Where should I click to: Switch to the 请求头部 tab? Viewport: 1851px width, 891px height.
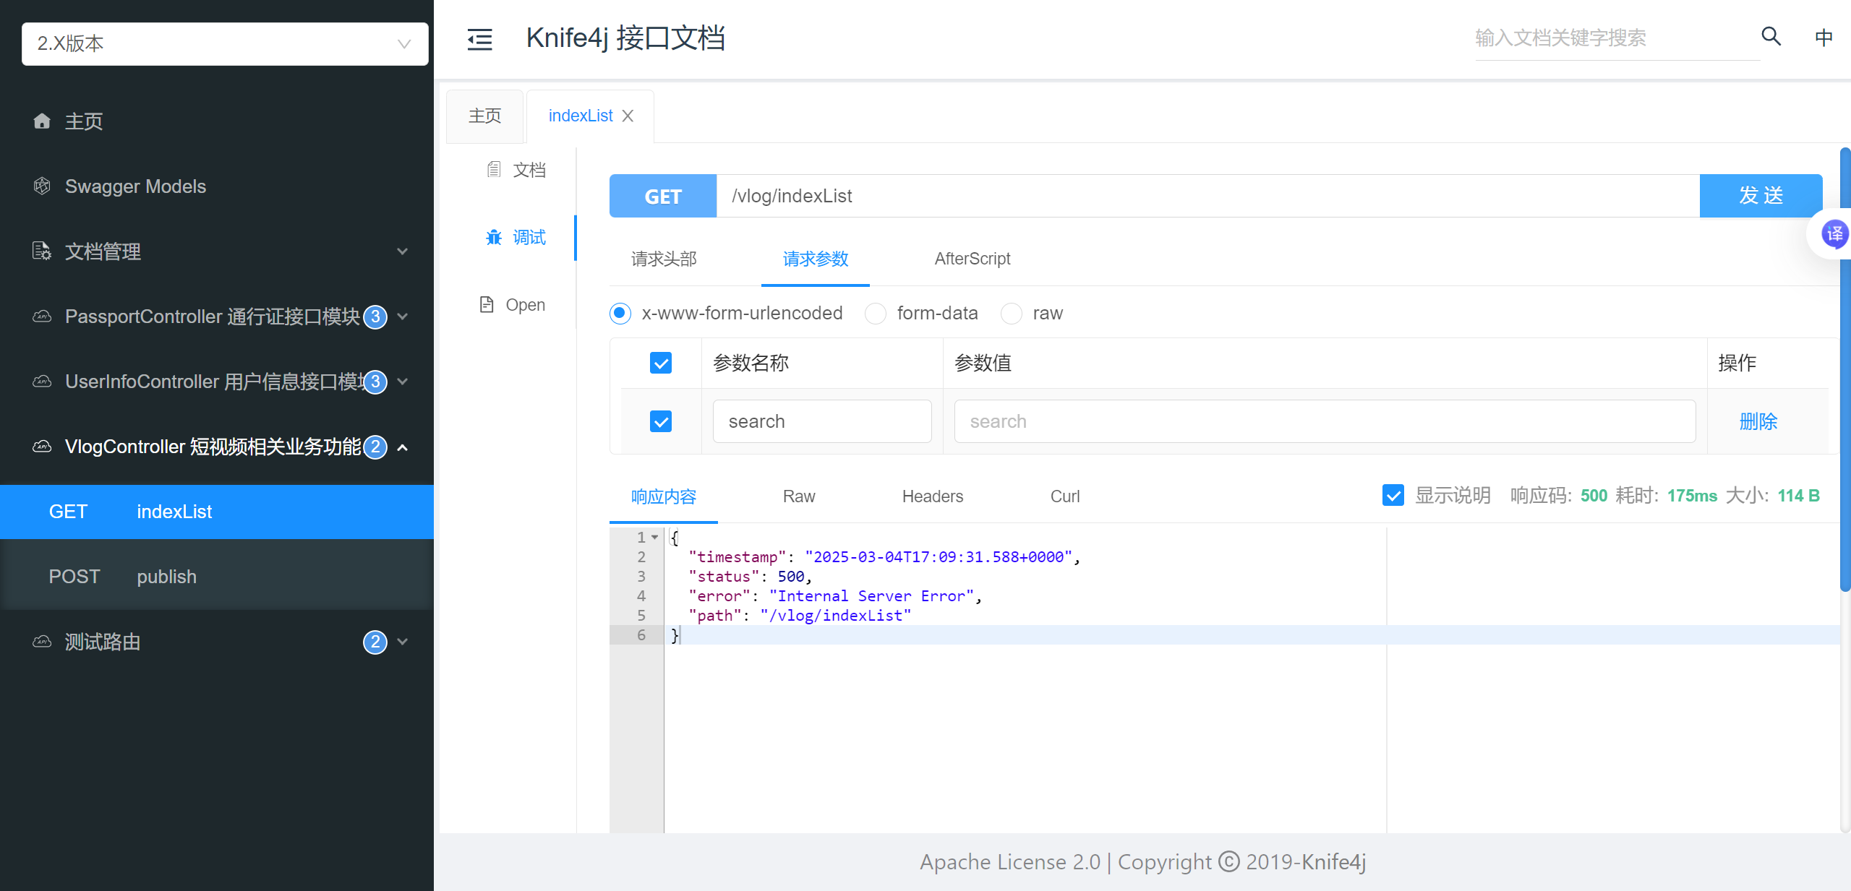coord(663,259)
